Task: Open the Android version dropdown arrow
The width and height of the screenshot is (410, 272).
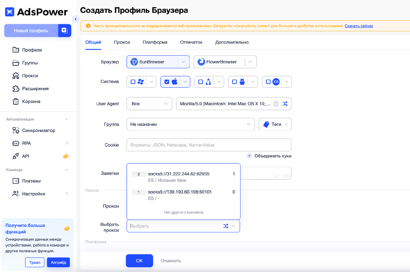Action: click(x=253, y=82)
